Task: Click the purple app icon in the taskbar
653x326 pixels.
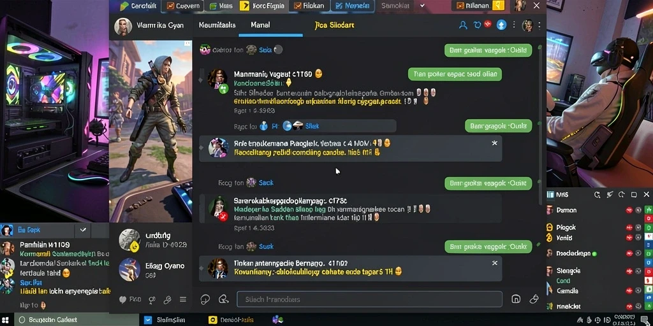Action: point(277,320)
